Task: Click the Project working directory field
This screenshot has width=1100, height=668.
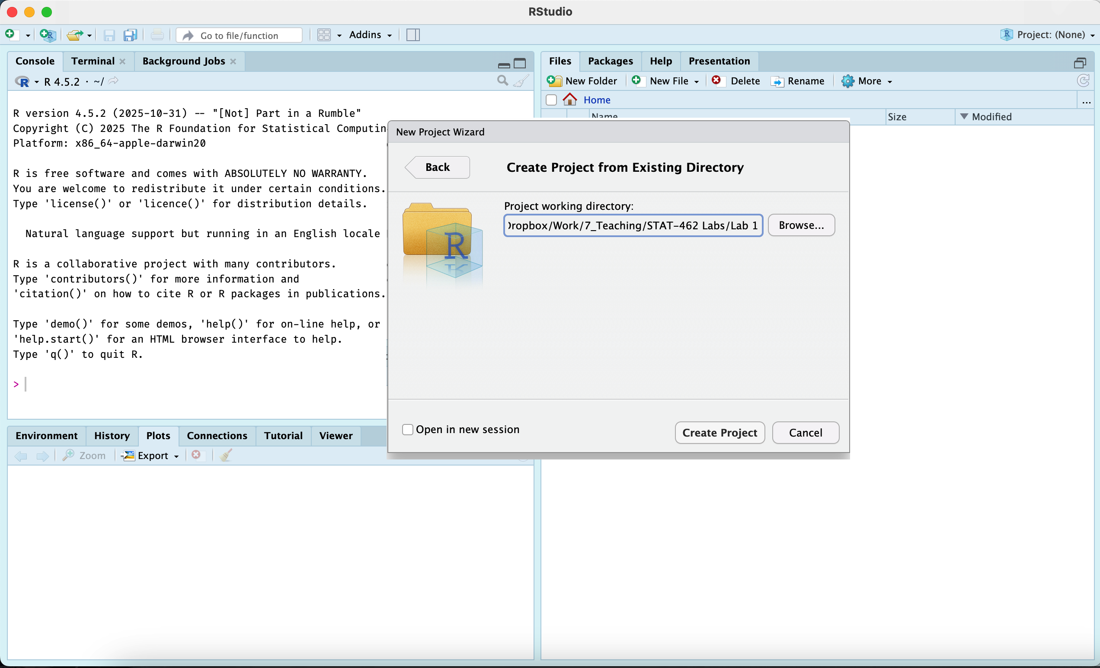Action: pyautogui.click(x=633, y=225)
